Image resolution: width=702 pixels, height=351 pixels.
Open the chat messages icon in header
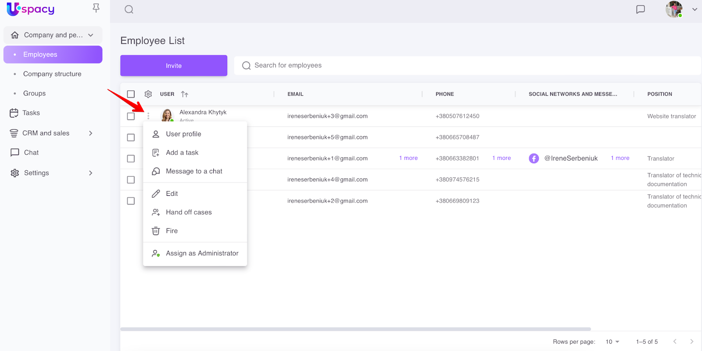[641, 9]
